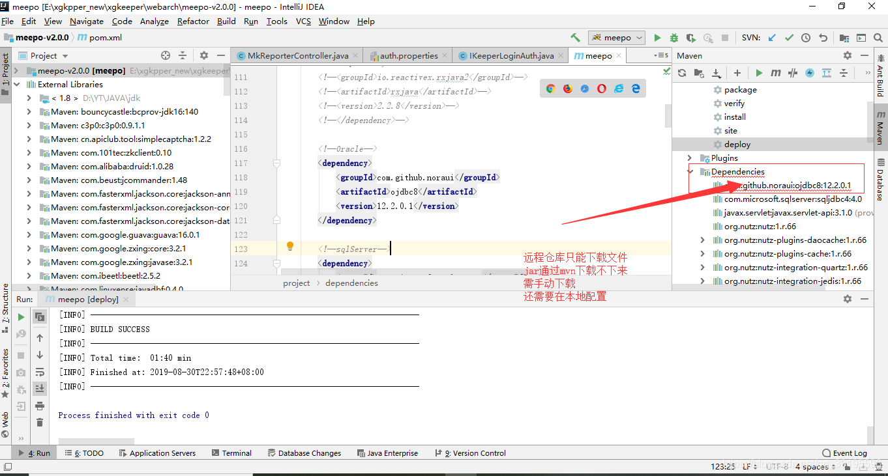Click Execute Maven Goal 'm' icon
Viewport: 888px width, 476px height.
click(776, 73)
